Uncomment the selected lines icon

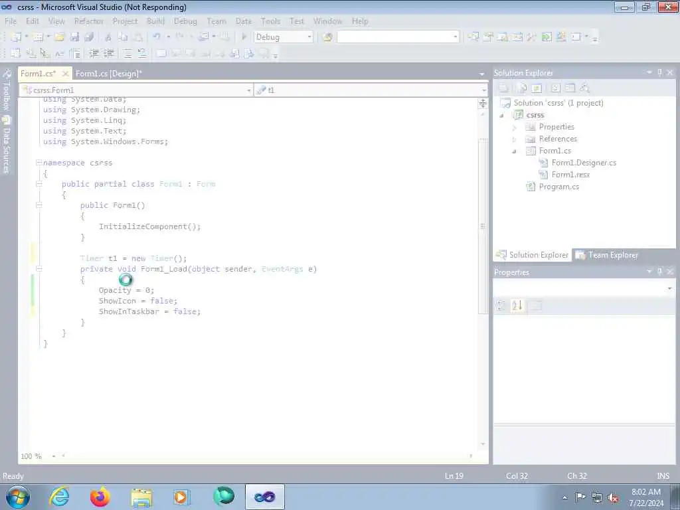142,53
